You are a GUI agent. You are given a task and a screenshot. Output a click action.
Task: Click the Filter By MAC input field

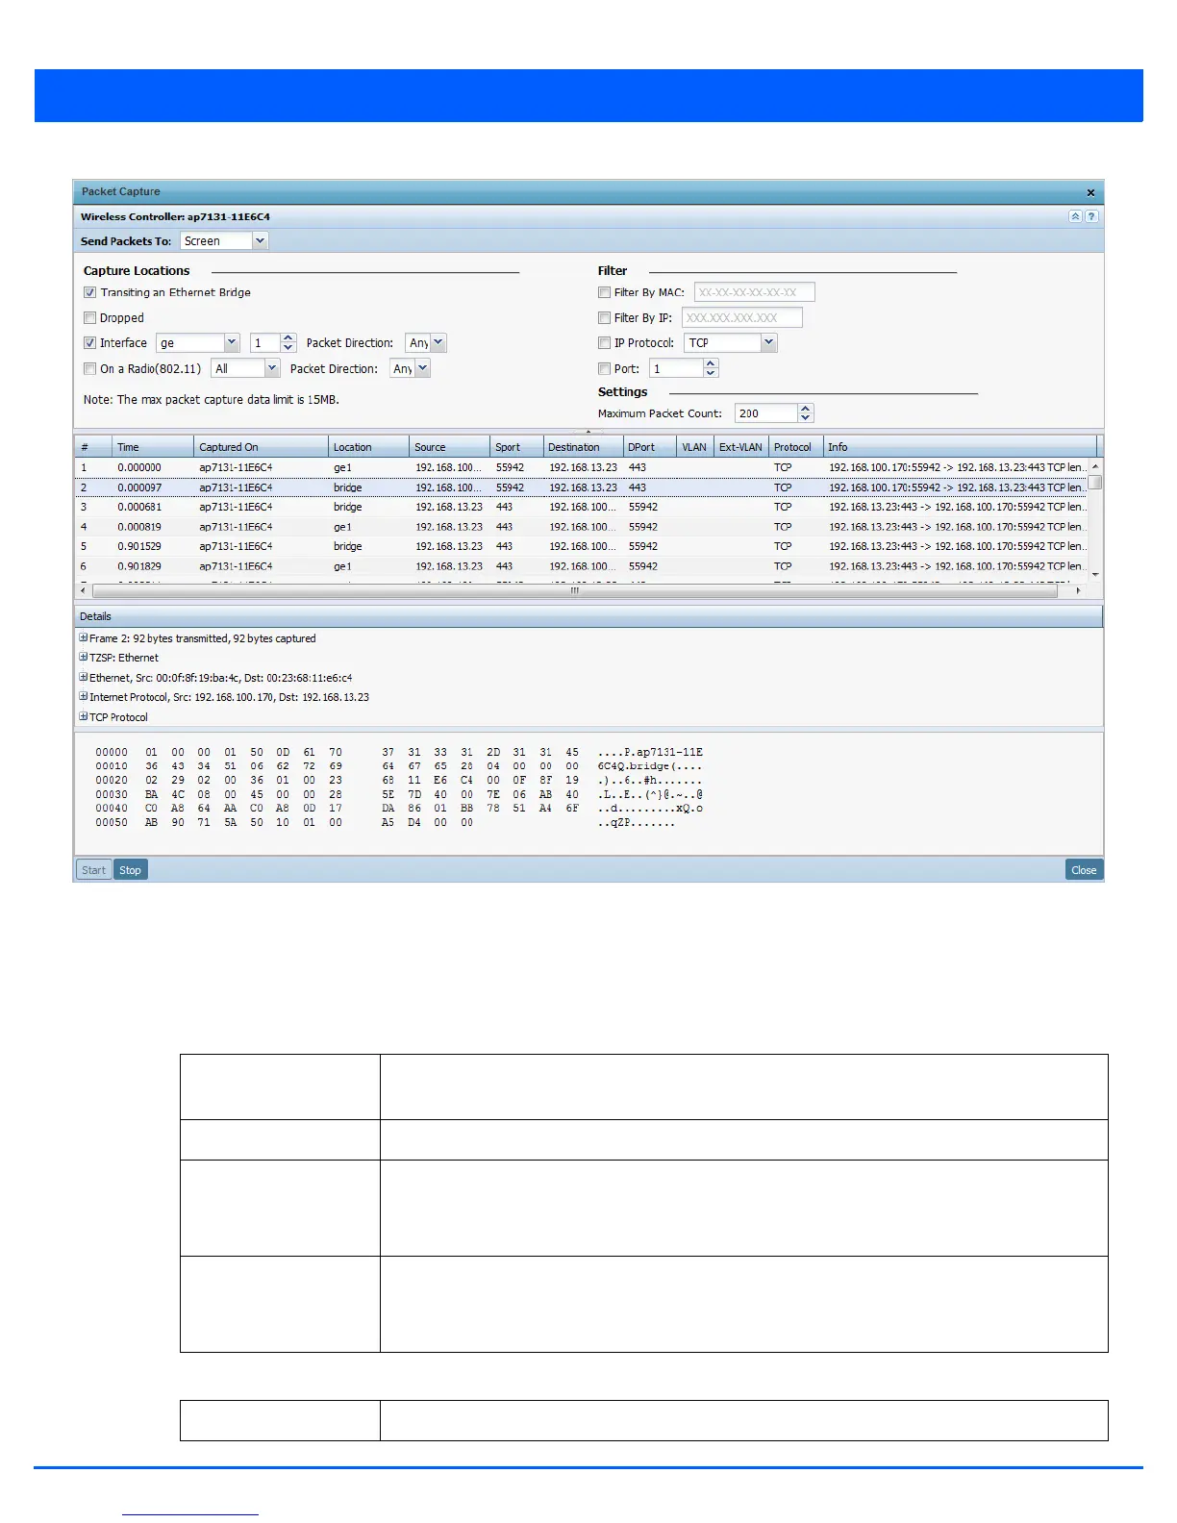tap(754, 292)
